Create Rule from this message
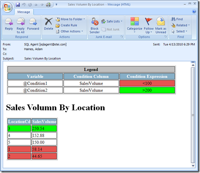The height and width of the screenshot is (173, 200). pos(66,25)
